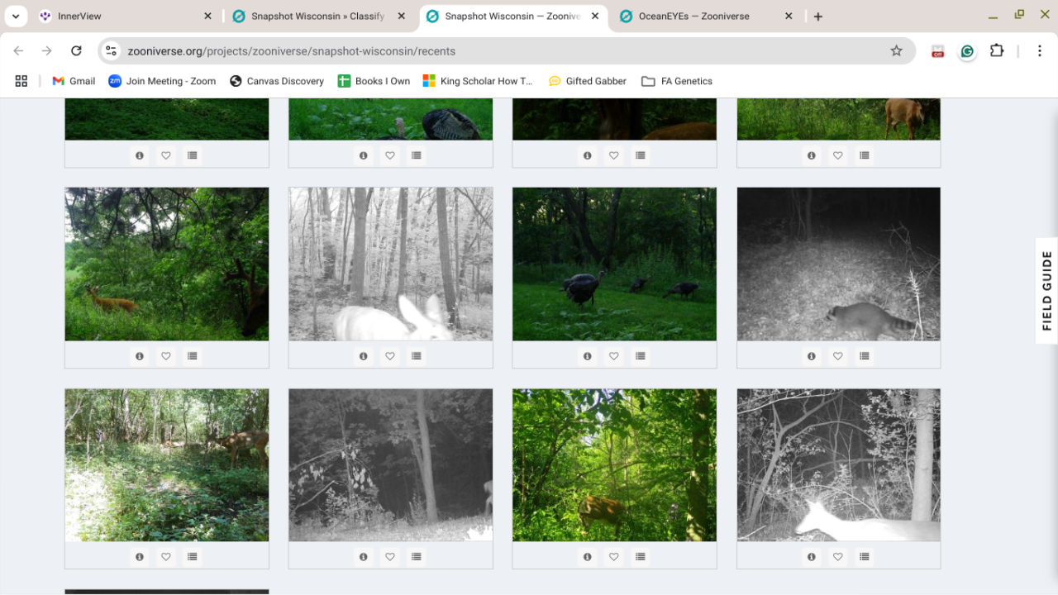This screenshot has height=595, width=1058.
Task: Open Join Meeting - Zoom bookmark
Action: 162,81
